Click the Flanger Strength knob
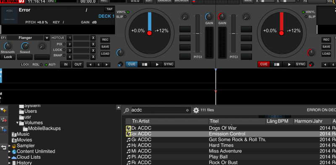 coord(8,46)
